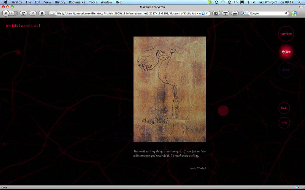Click the Forward arrow button

tap(12, 13)
